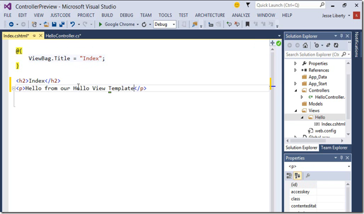Click Pending Changes Filter icon in Solution Explorer
Viewport: 364px width, 214px height.
coord(316,45)
